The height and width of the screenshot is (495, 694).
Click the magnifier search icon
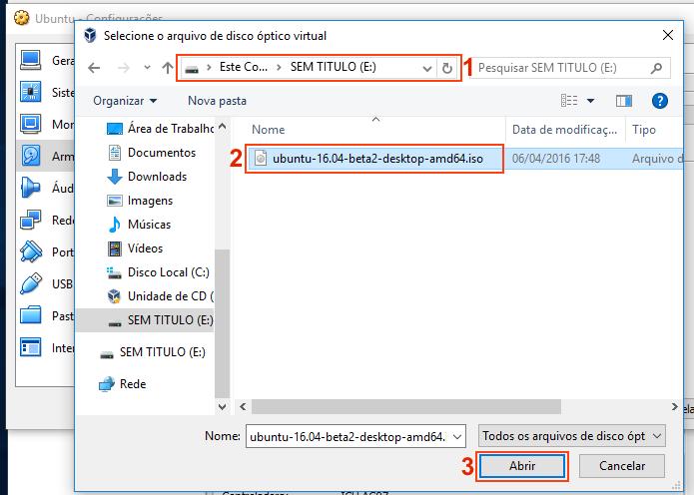click(x=657, y=68)
